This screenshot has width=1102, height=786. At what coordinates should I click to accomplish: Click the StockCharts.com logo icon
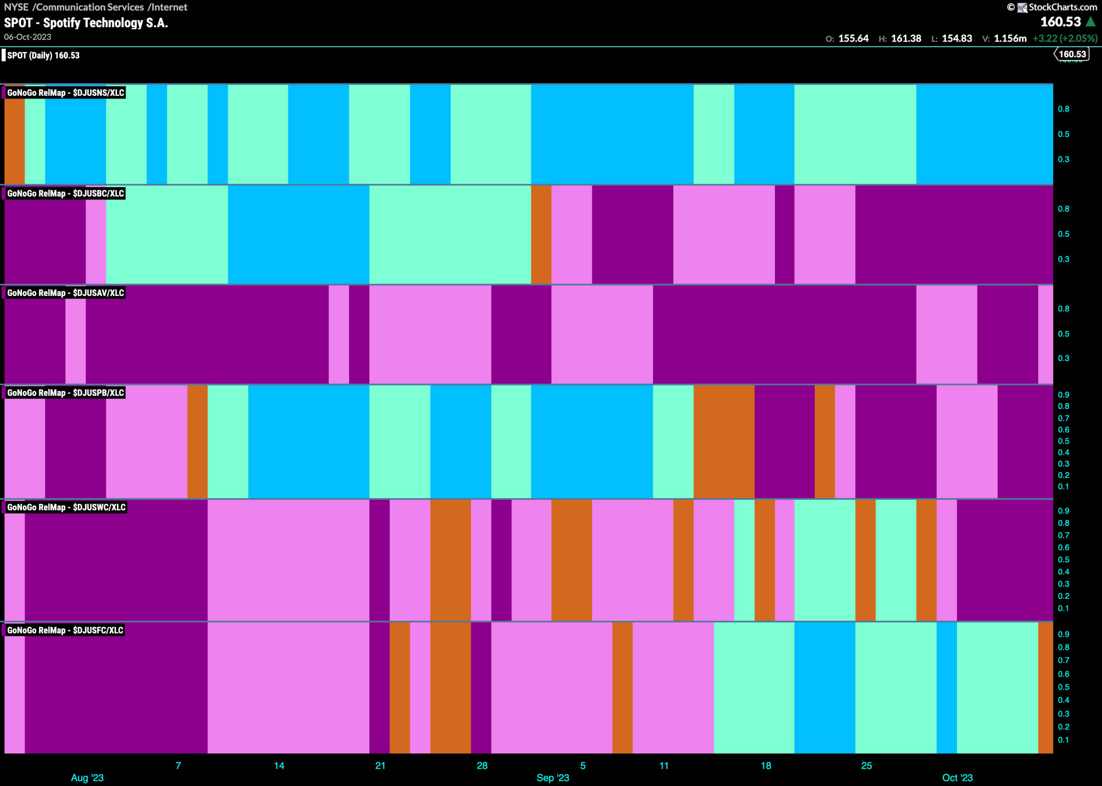pyautogui.click(x=1022, y=7)
